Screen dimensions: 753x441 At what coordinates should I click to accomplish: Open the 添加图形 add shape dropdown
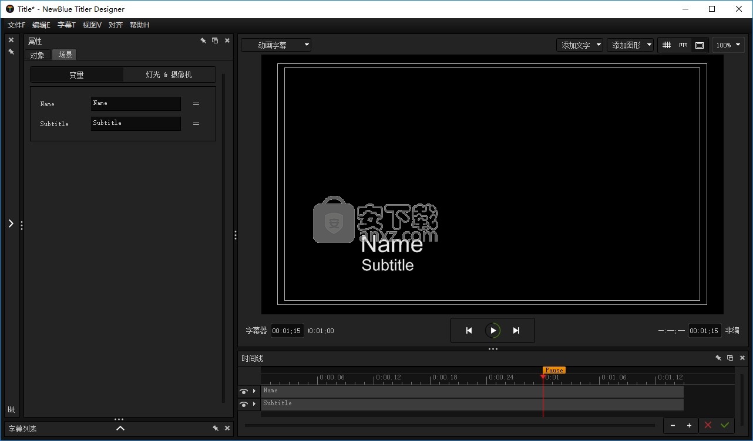tap(630, 45)
